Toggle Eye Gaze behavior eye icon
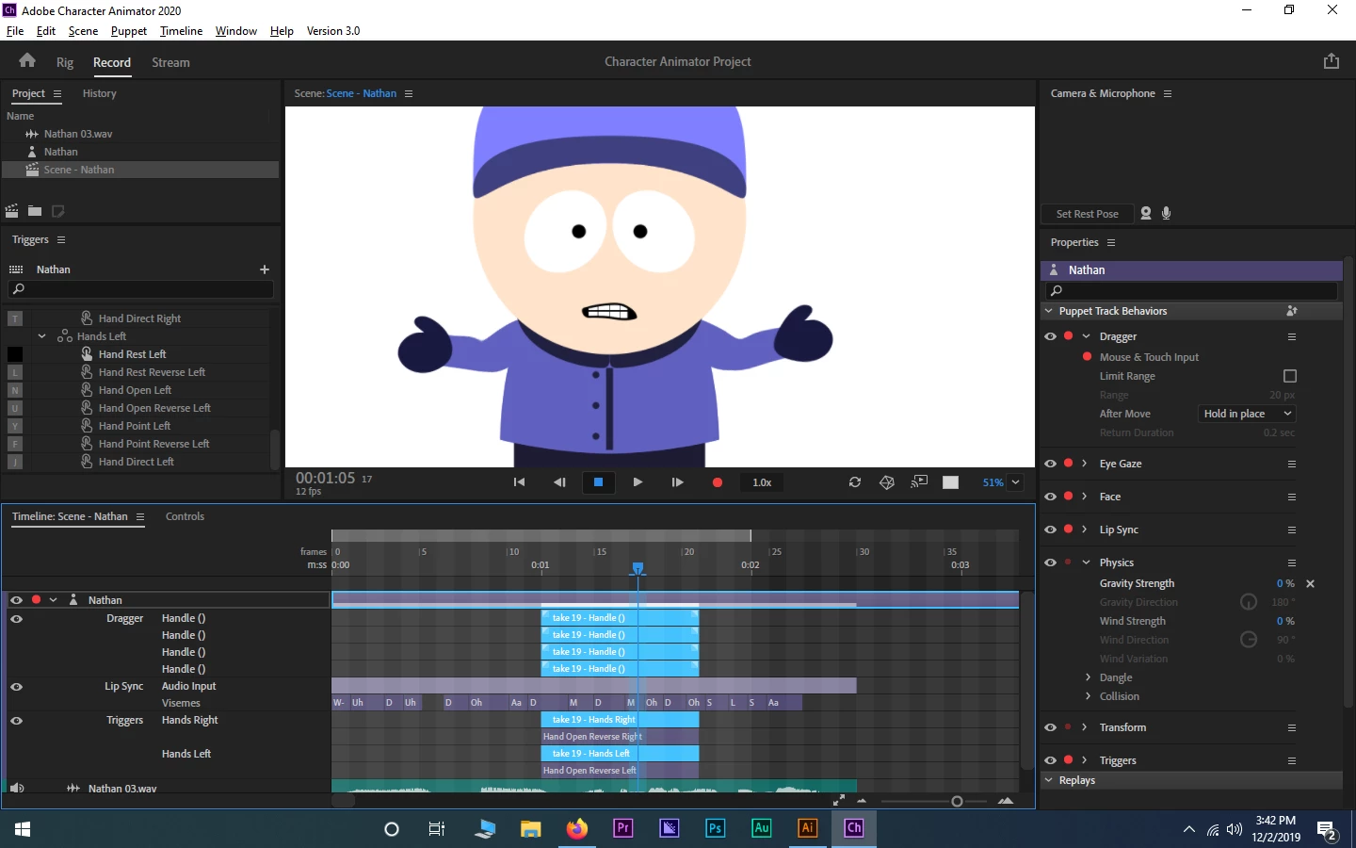1356x848 pixels. click(x=1050, y=464)
